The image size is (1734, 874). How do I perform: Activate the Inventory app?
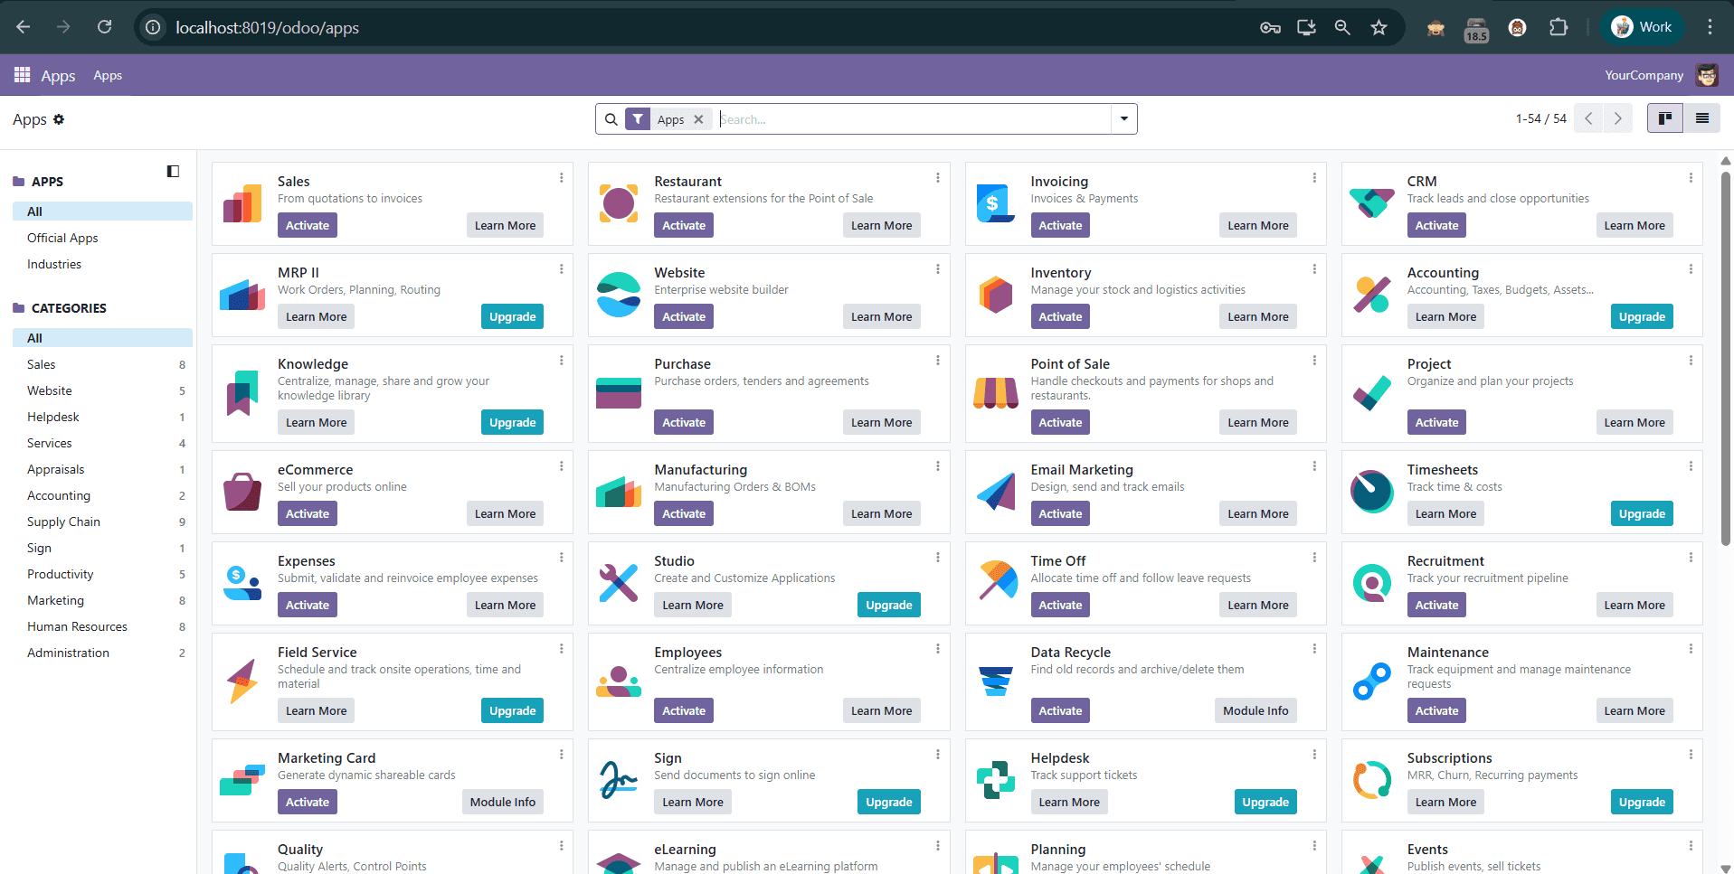[1059, 316]
